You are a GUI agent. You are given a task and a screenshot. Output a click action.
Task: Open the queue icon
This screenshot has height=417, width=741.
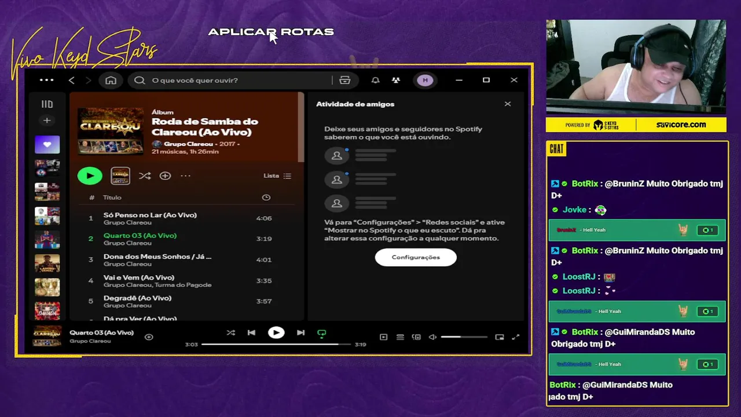400,337
